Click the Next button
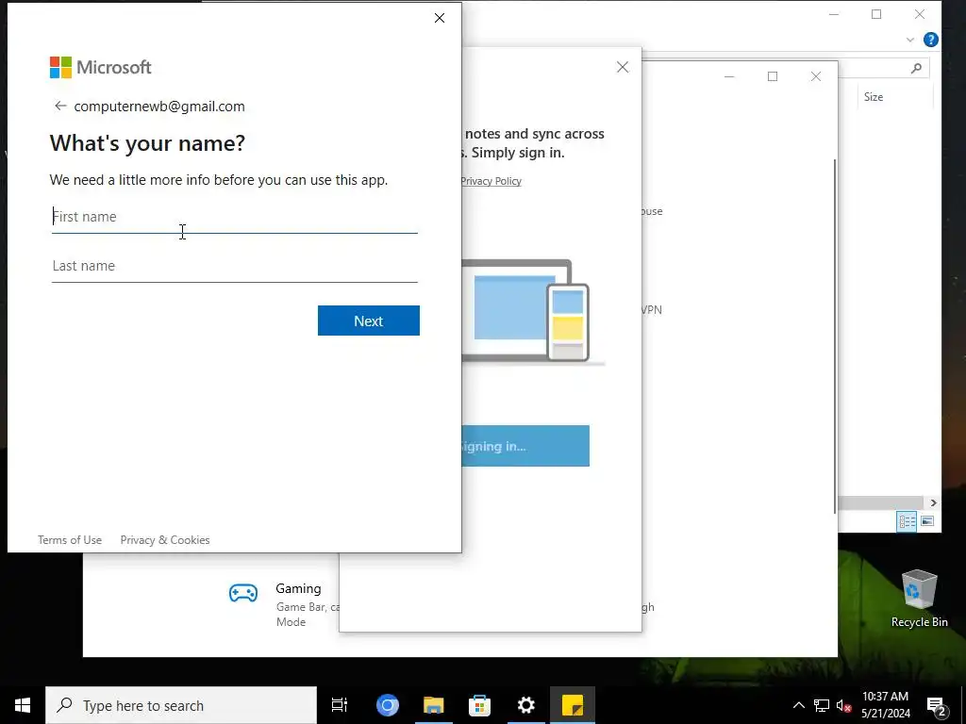Viewport: 966px width, 724px height. [369, 321]
